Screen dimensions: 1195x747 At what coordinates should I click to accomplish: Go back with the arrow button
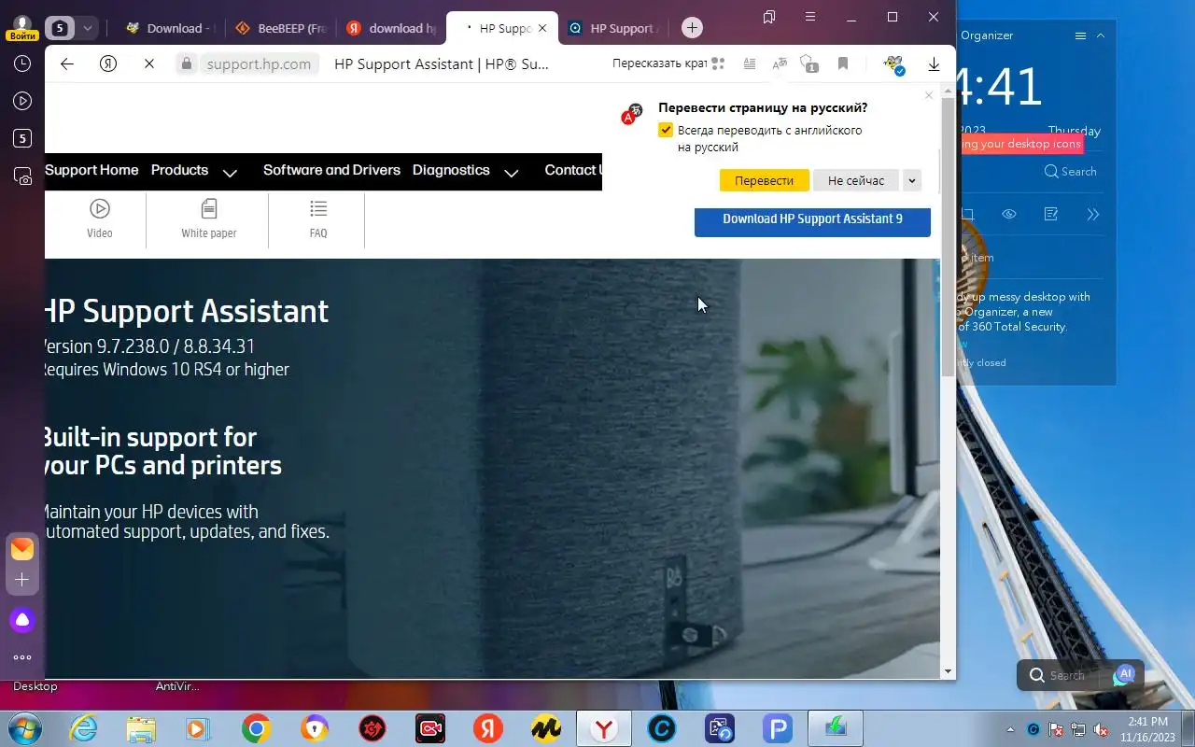[66, 63]
